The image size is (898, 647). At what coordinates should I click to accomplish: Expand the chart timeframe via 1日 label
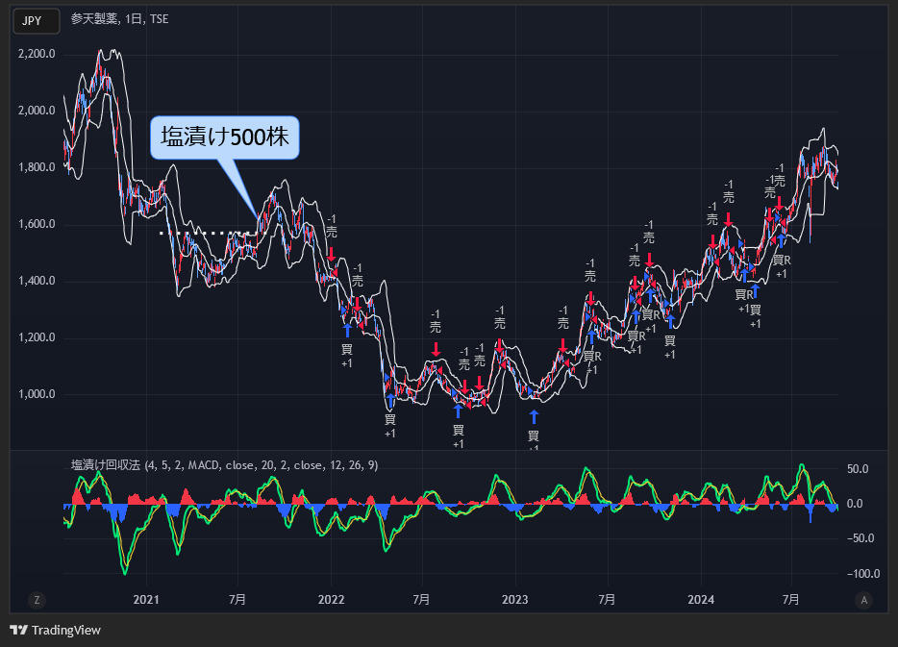point(134,18)
